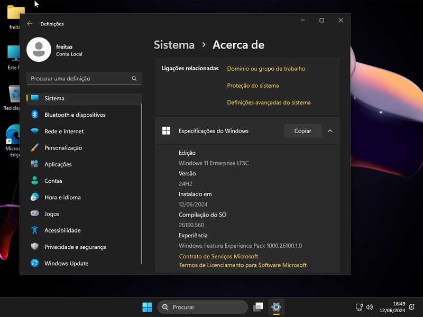Click the 26100.560 OS build value

pyautogui.click(x=191, y=225)
